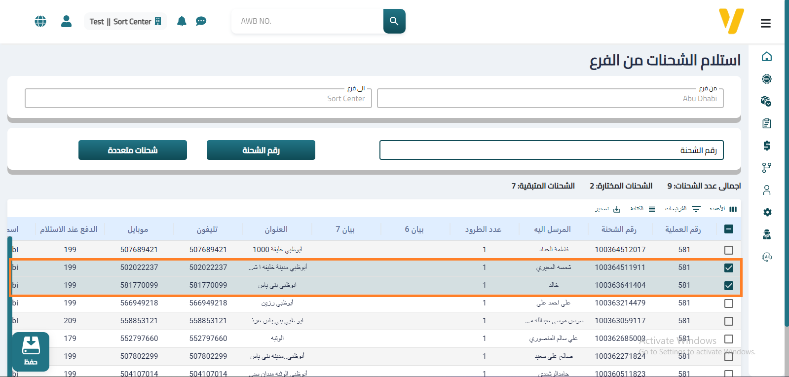Click the شحنات متعددة button
The width and height of the screenshot is (789, 377).
pyautogui.click(x=133, y=150)
